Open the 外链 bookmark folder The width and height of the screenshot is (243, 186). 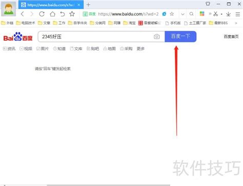point(7,23)
